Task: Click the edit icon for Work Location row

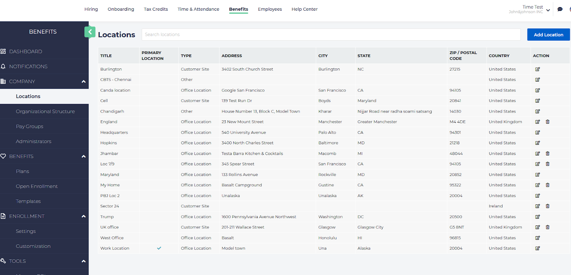Action: coord(537,248)
